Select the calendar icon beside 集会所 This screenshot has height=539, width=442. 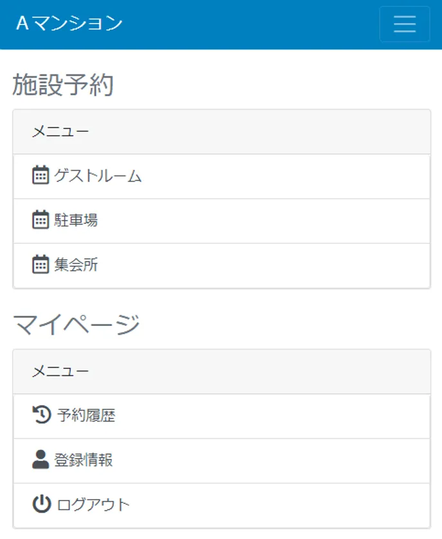[40, 264]
